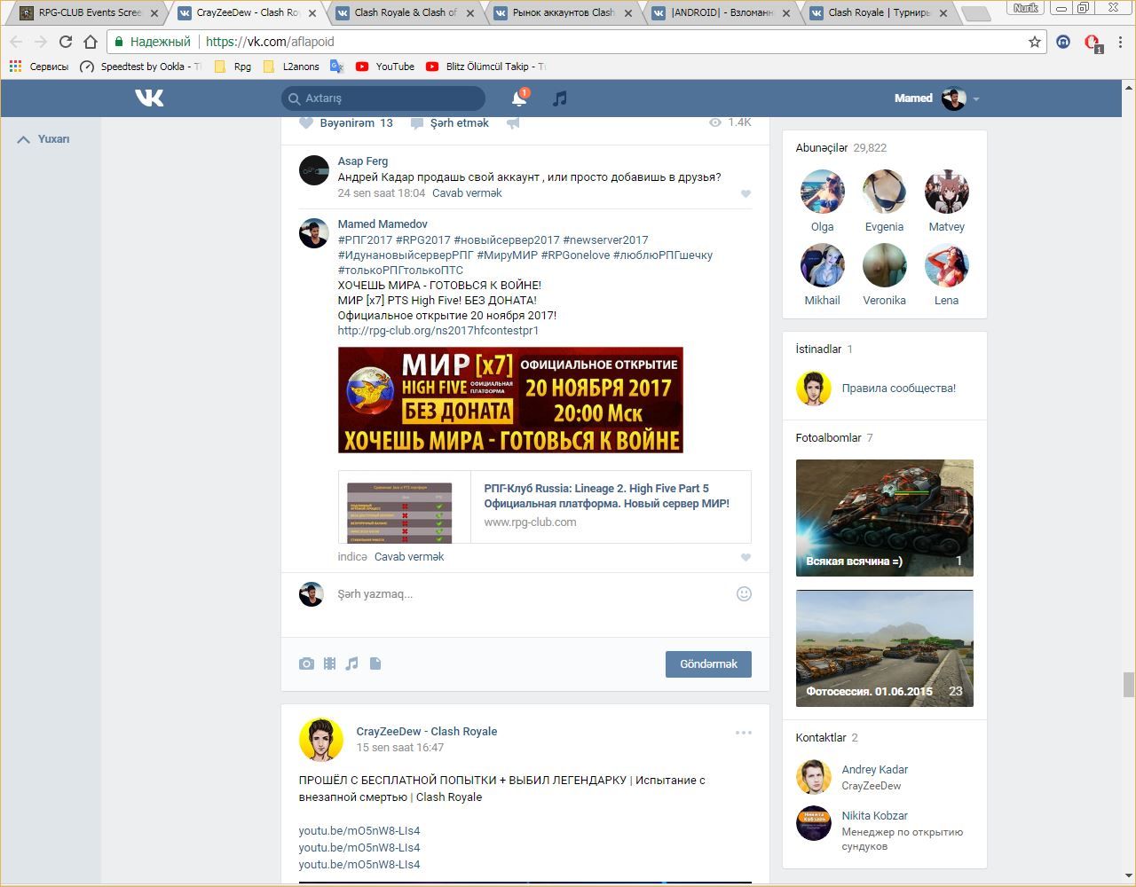
Task: Open the L2anons bookmark folder
Action: coord(291,67)
